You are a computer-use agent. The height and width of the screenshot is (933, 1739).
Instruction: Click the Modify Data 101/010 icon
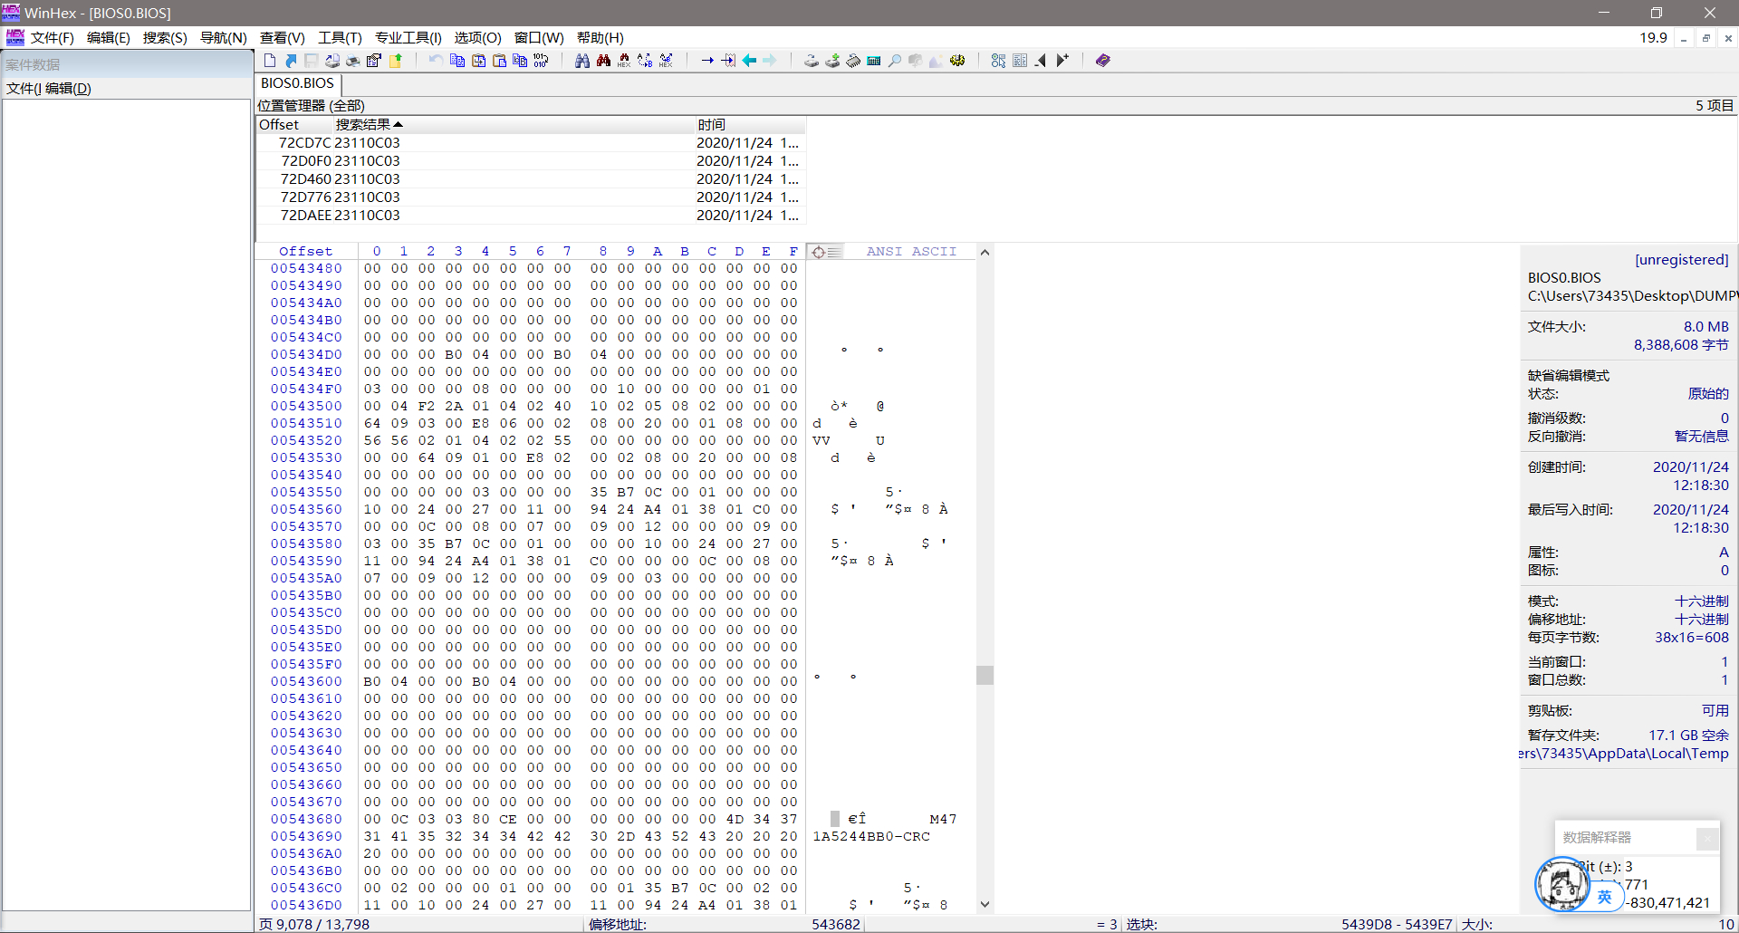point(541,61)
